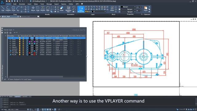Select layer row Pub_Center
The height and width of the screenshot is (111, 197).
tap(46, 53)
